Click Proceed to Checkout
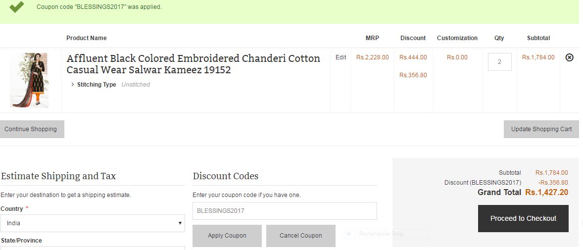 pyautogui.click(x=523, y=218)
